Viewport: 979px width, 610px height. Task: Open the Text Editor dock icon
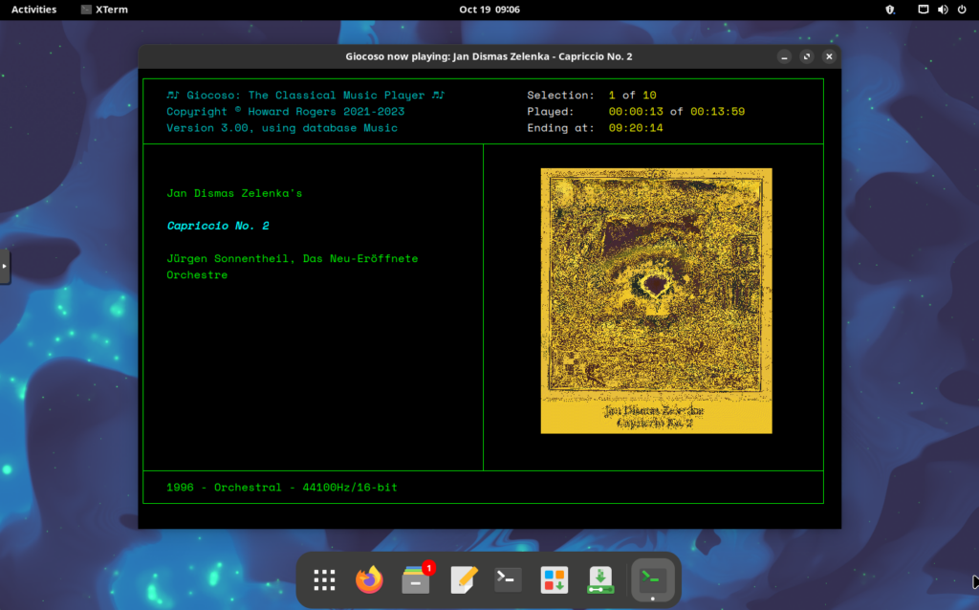463,580
